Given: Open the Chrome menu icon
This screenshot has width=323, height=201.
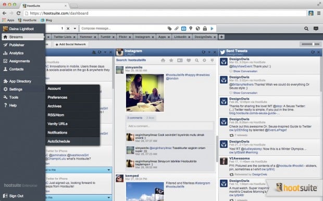Looking at the screenshot, I should [x=319, y=13].
